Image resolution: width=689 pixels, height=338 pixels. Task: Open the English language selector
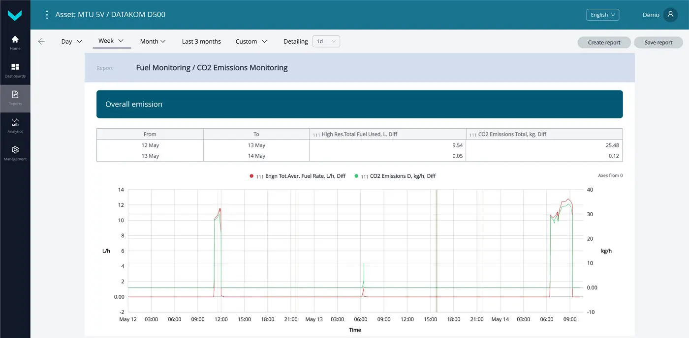point(602,14)
